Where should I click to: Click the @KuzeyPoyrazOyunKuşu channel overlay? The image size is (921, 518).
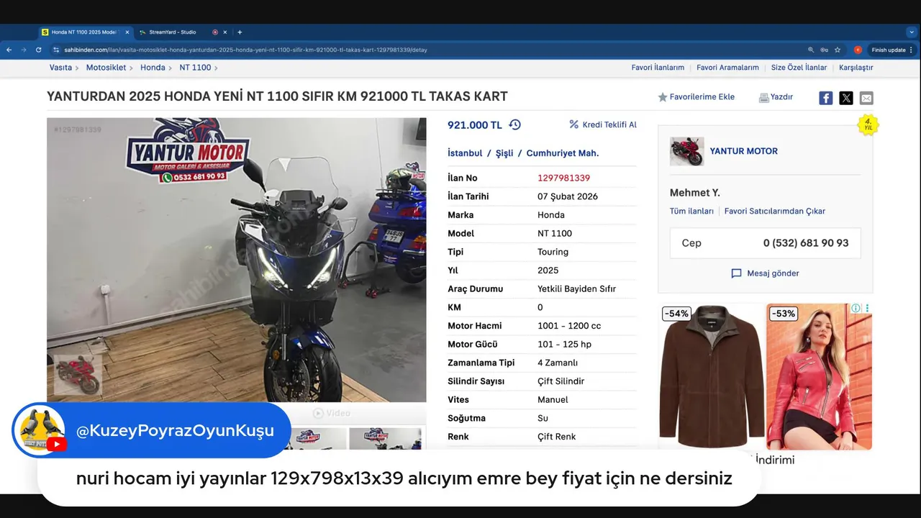click(x=151, y=430)
